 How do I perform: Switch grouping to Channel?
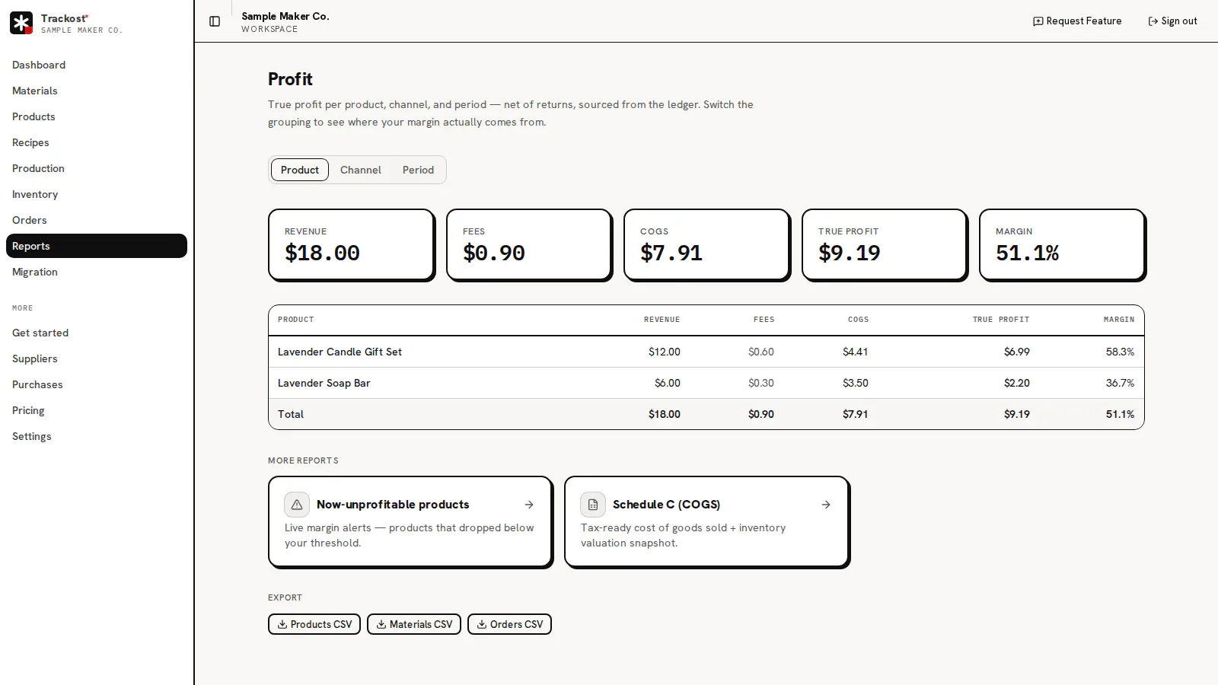coord(360,170)
